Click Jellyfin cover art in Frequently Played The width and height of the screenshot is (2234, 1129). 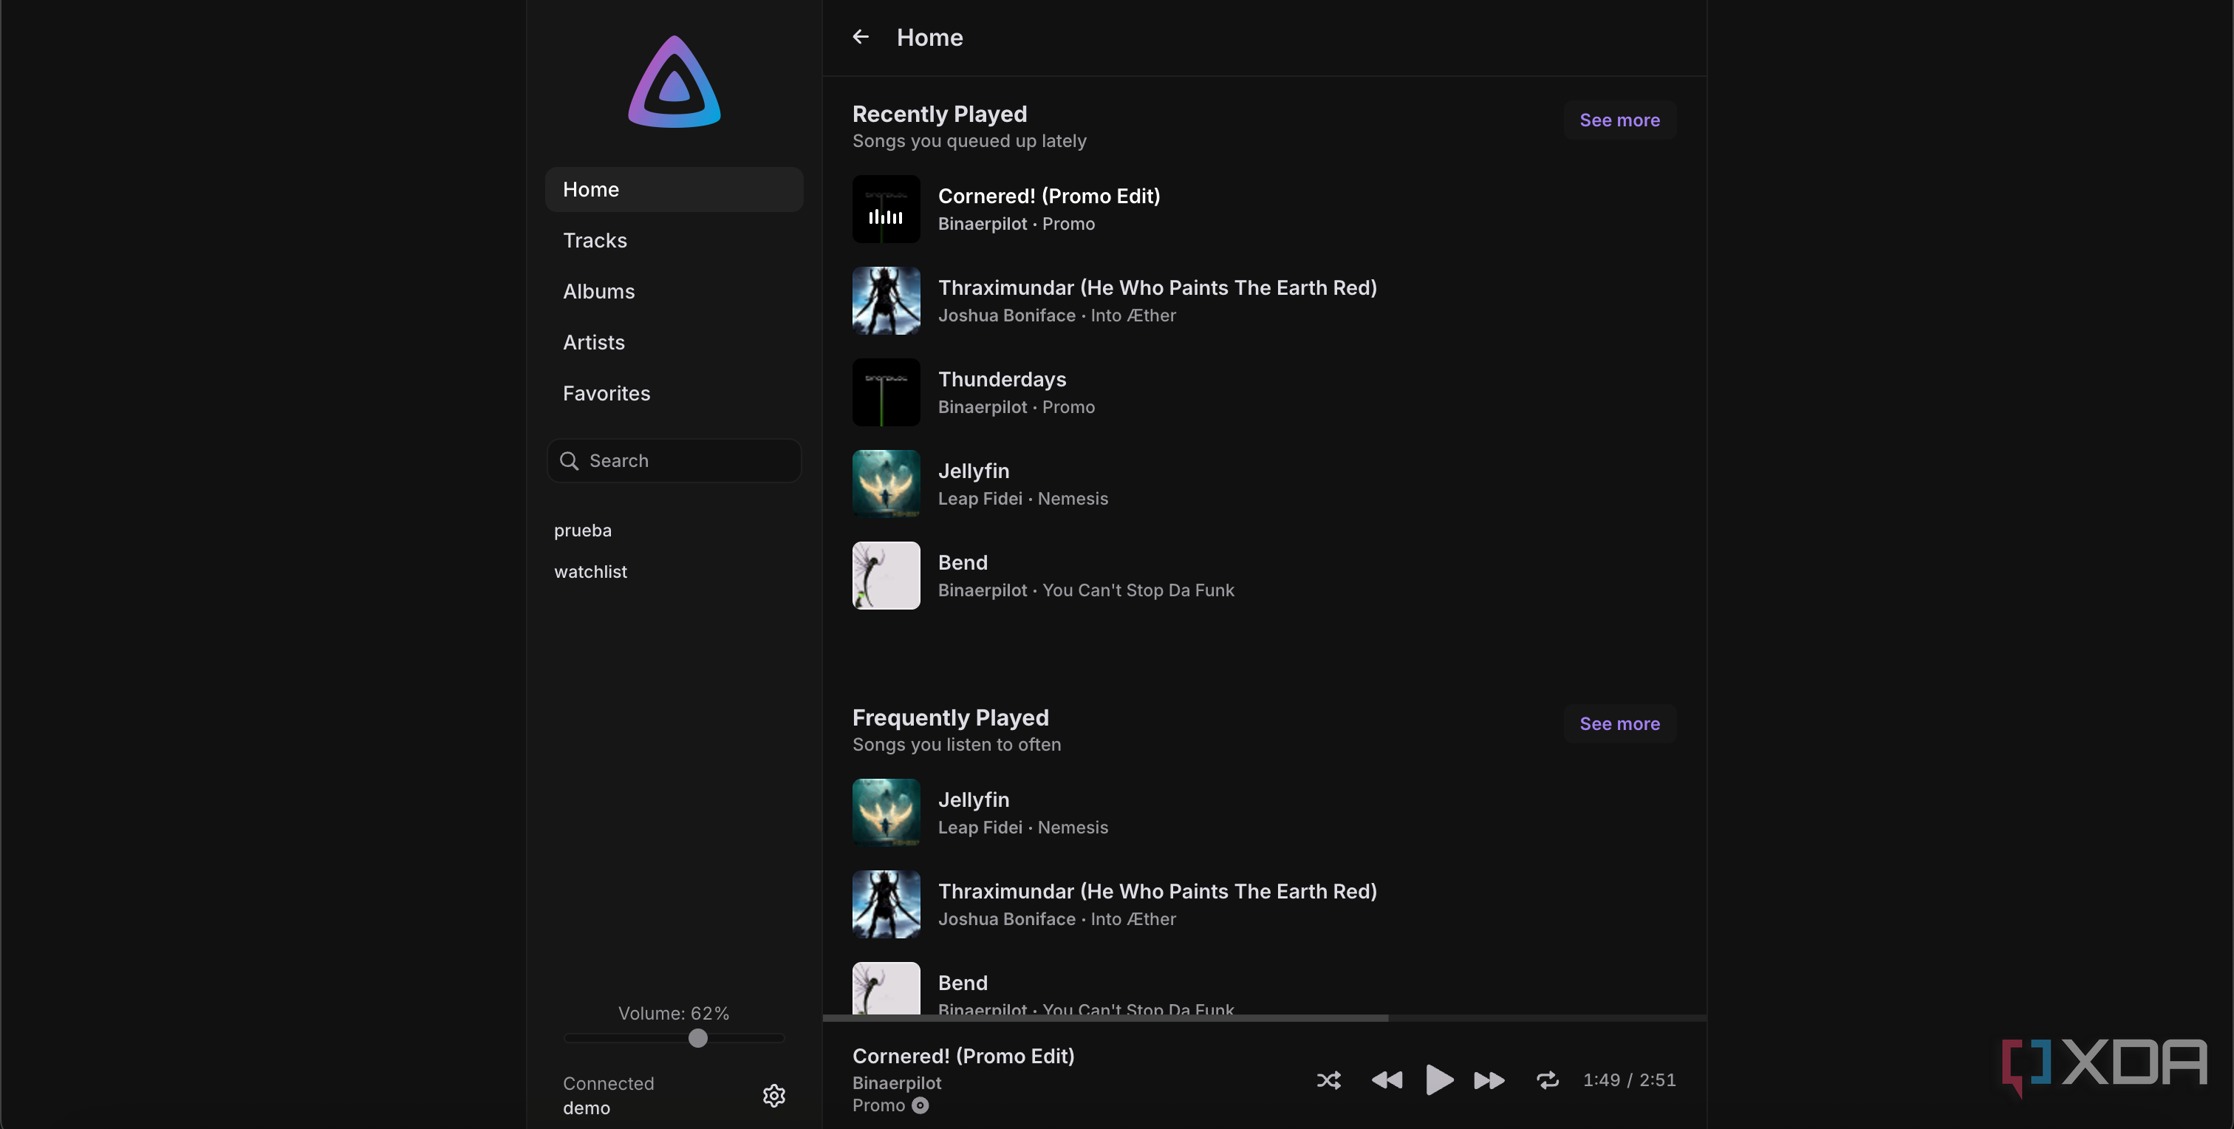[x=886, y=813]
